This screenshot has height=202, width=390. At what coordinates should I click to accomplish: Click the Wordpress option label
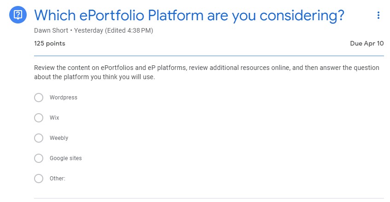pos(63,98)
